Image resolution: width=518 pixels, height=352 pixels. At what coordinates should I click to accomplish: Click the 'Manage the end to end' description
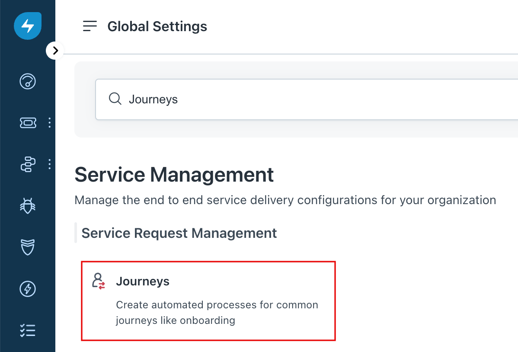coord(285,200)
